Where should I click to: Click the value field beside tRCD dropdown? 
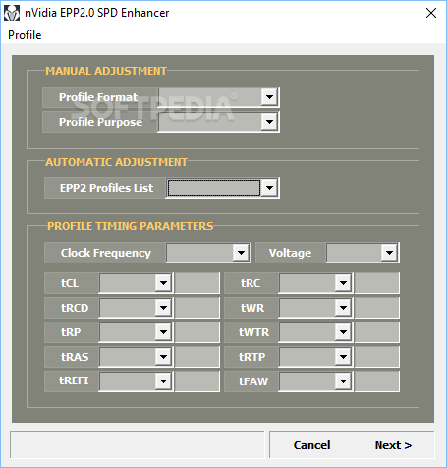pos(197,308)
